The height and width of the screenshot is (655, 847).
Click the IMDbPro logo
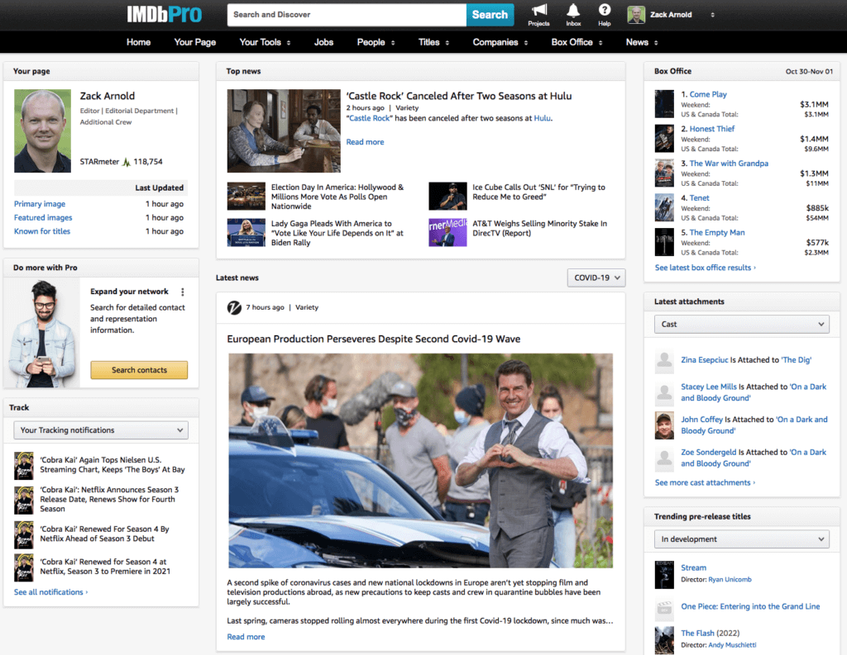(165, 14)
